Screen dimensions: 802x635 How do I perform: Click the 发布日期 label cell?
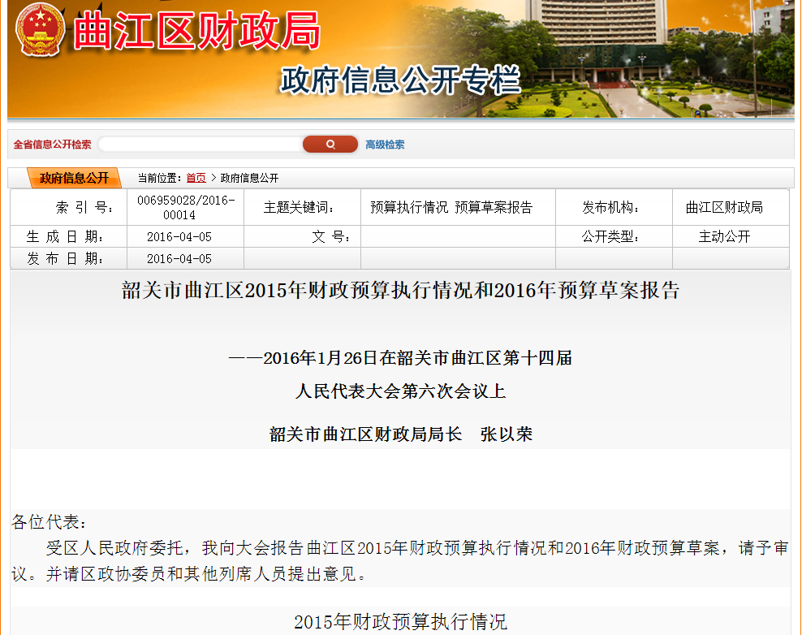69,258
